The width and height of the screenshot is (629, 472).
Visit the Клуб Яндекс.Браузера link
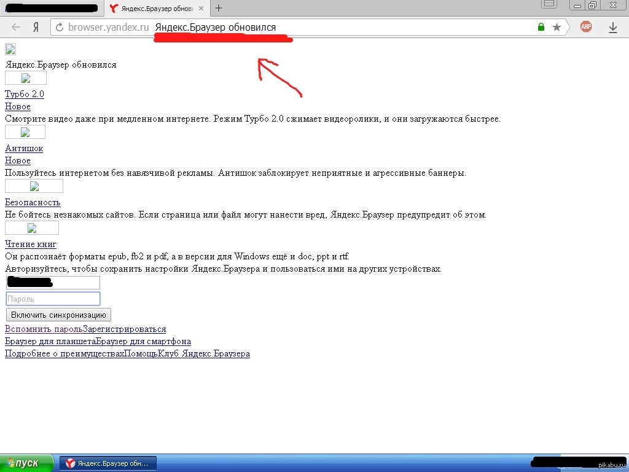pyautogui.click(x=204, y=353)
